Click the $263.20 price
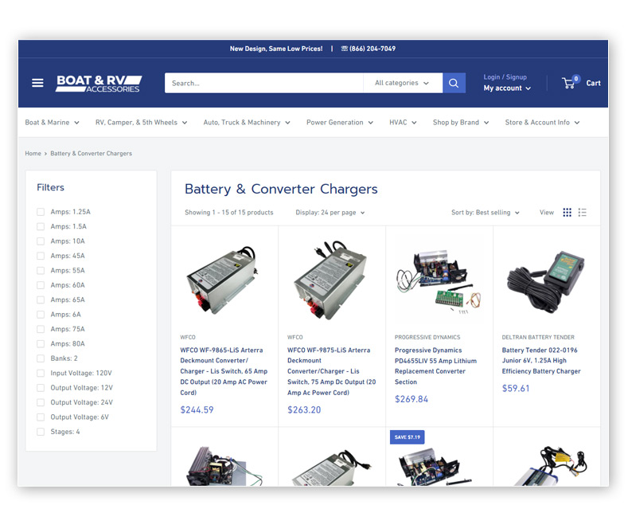 coord(304,409)
